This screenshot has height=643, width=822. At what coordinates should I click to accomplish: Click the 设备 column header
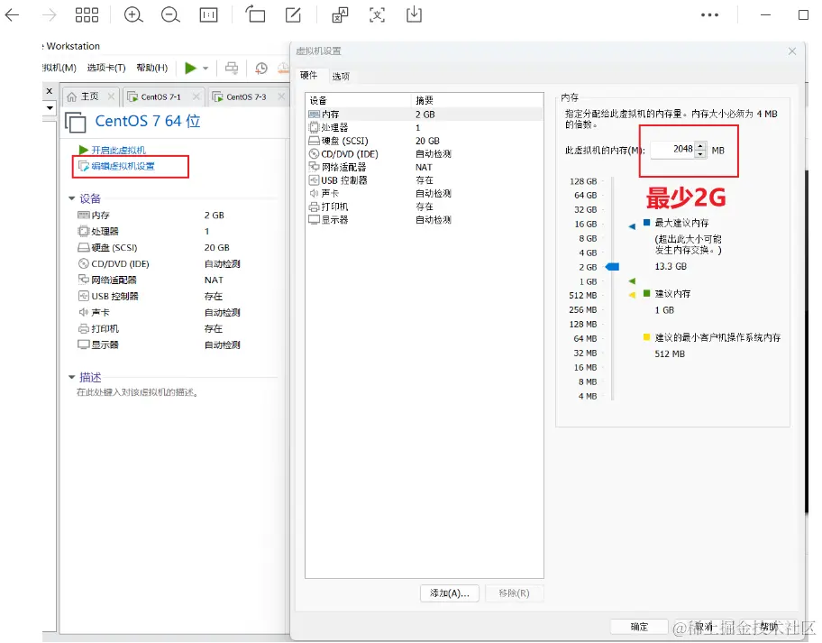(x=359, y=100)
